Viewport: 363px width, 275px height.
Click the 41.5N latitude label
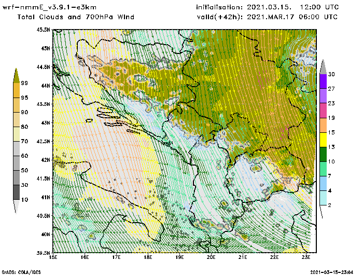(x=43, y=178)
